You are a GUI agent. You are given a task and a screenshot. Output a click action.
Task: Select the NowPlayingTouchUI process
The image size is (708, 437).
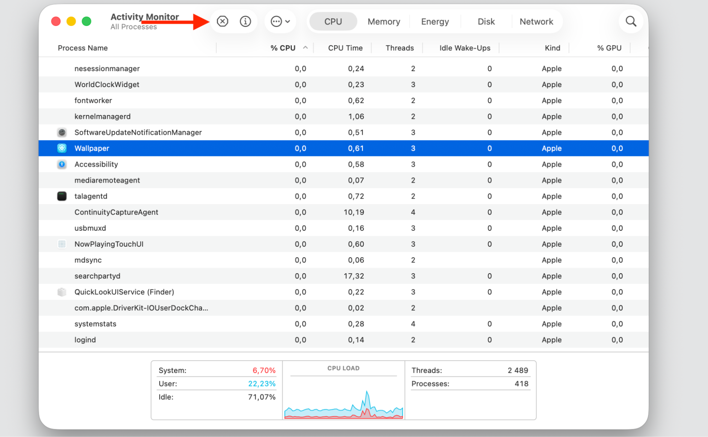pyautogui.click(x=344, y=244)
